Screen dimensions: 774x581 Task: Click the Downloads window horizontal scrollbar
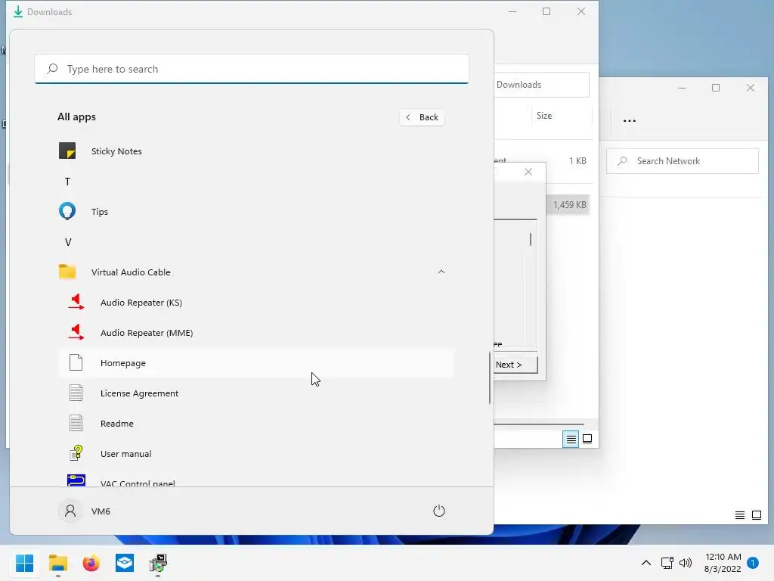pos(539,424)
